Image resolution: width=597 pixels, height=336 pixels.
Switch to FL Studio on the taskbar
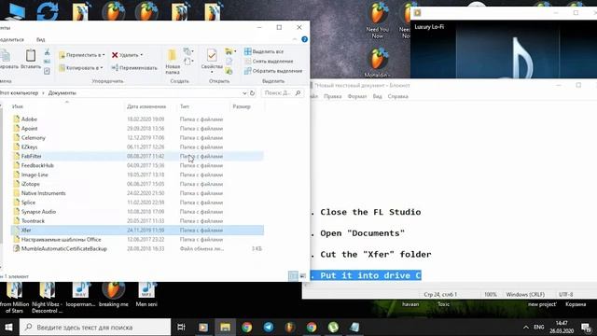pyautogui.click(x=290, y=328)
